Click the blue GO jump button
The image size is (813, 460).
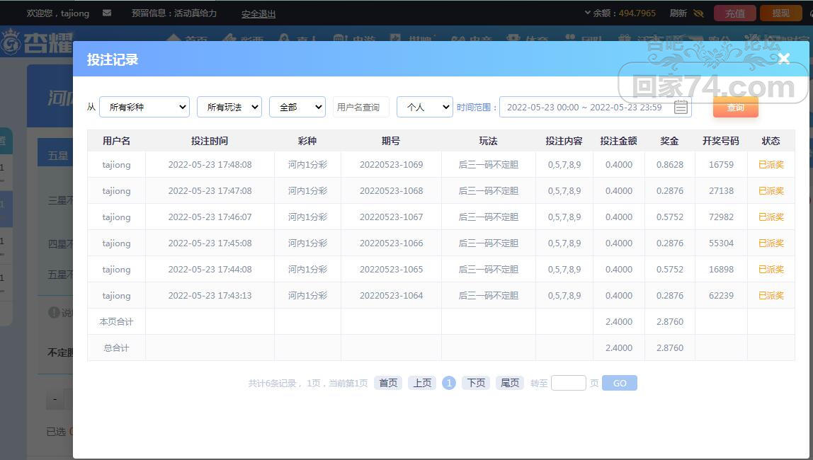pos(620,383)
